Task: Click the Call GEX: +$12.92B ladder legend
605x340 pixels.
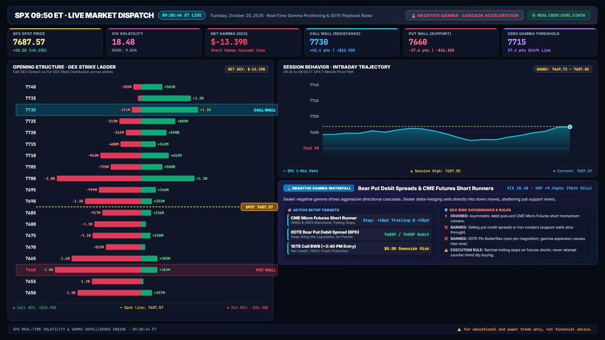Action: tap(35, 307)
